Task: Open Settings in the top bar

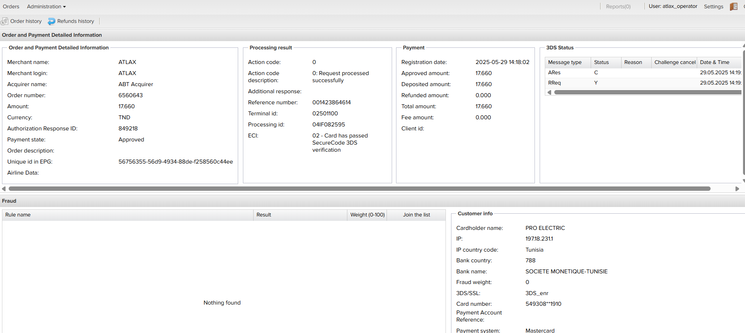Action: click(x=713, y=7)
